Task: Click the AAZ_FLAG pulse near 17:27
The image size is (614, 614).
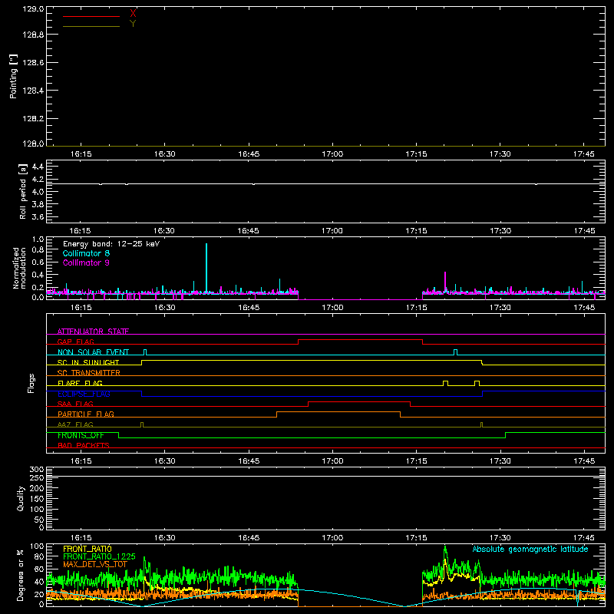Action: (482, 424)
